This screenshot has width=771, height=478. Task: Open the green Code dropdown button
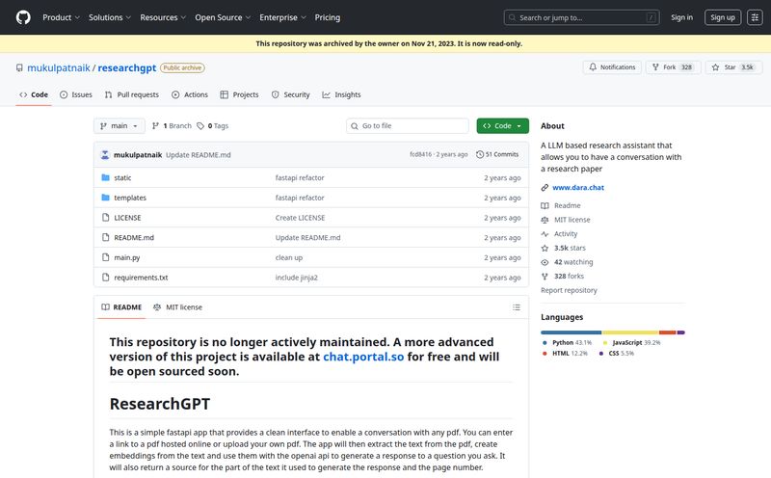(x=502, y=126)
